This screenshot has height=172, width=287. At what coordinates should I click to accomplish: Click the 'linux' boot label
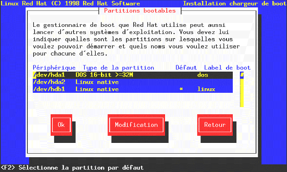pos(206,89)
